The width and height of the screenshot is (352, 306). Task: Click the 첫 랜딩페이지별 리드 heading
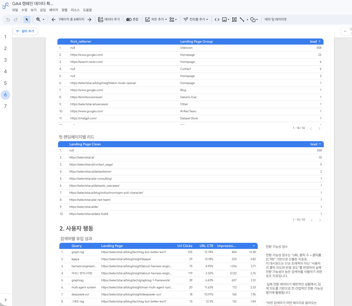(x=77, y=137)
